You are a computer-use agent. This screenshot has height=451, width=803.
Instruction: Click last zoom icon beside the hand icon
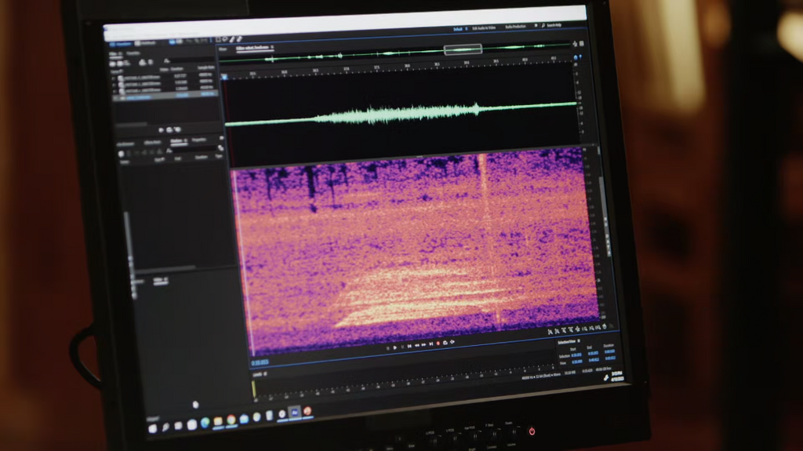pos(598,328)
